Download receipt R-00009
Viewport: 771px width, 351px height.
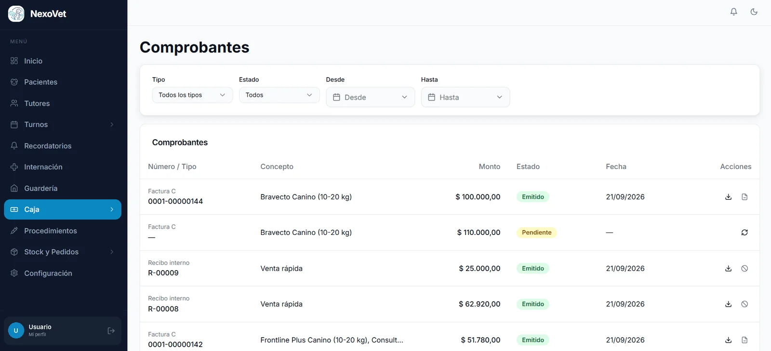point(728,269)
